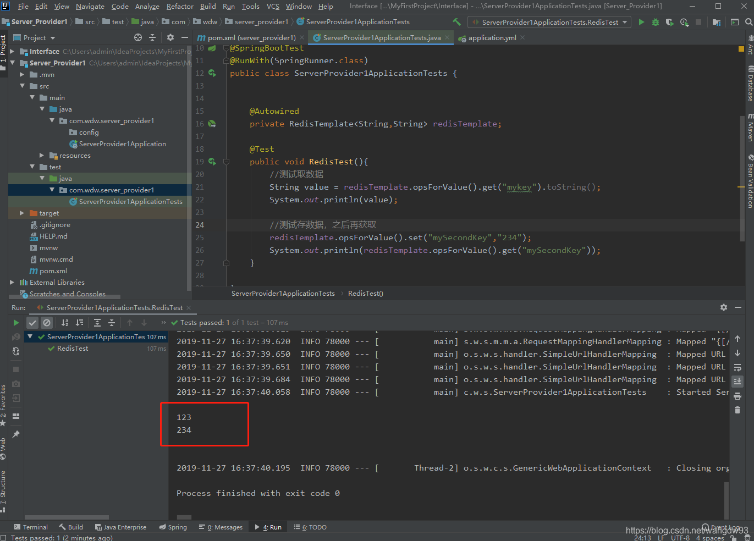Print the console output

click(x=738, y=396)
